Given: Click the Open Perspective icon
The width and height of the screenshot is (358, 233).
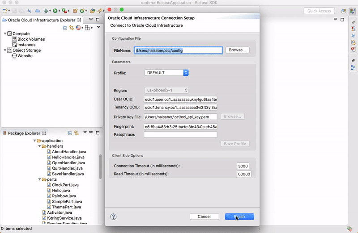Looking at the screenshot, I should point(344,11).
